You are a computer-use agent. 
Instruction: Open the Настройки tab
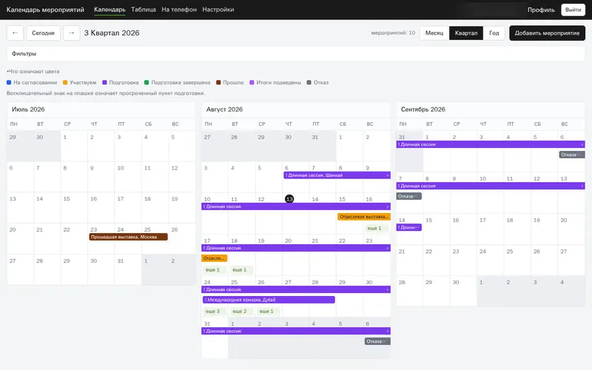tap(218, 10)
